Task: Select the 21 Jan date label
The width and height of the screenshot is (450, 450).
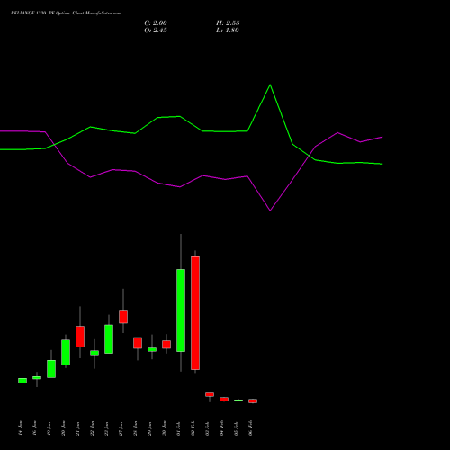Action: pos(77,427)
